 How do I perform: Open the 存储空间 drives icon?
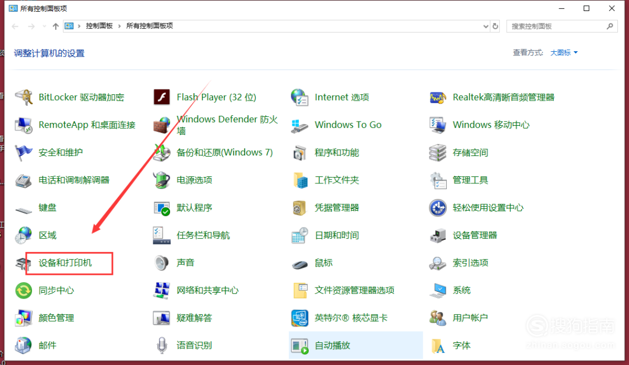437,153
